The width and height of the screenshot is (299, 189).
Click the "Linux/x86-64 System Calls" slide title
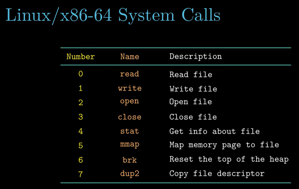(113, 15)
